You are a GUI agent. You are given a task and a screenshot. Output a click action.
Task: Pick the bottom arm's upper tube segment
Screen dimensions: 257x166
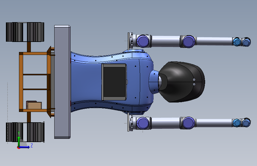pyautogui.click(x=166, y=123)
